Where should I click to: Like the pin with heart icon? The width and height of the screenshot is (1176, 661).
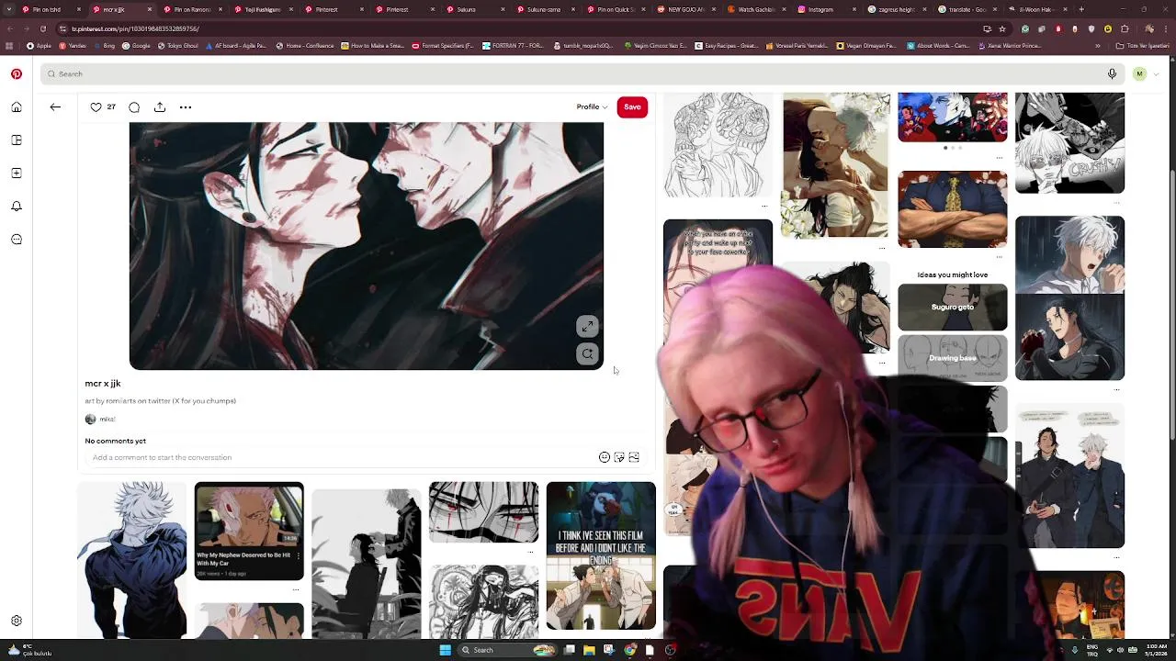tap(96, 107)
